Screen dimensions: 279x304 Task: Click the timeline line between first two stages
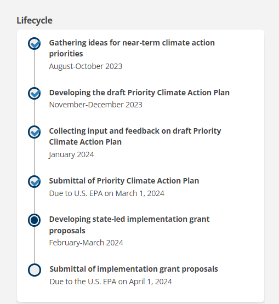35,68
